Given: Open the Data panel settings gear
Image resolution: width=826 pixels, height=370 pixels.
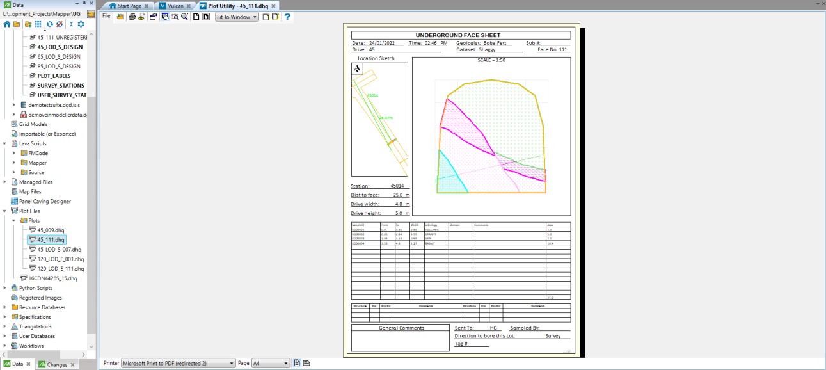Looking at the screenshot, I should click(x=81, y=24).
